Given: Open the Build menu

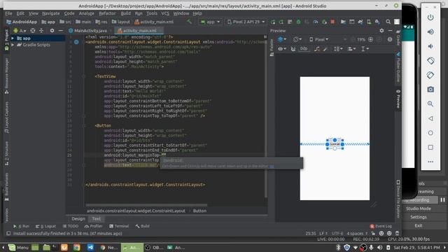Looking at the screenshot, I should point(126,13).
